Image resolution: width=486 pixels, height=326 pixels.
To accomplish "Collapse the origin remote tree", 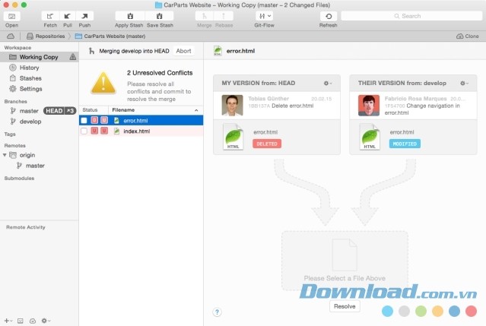I will click(6, 155).
